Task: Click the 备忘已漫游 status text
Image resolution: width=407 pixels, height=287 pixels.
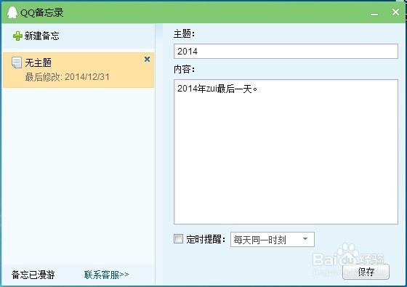Action: 33,275
